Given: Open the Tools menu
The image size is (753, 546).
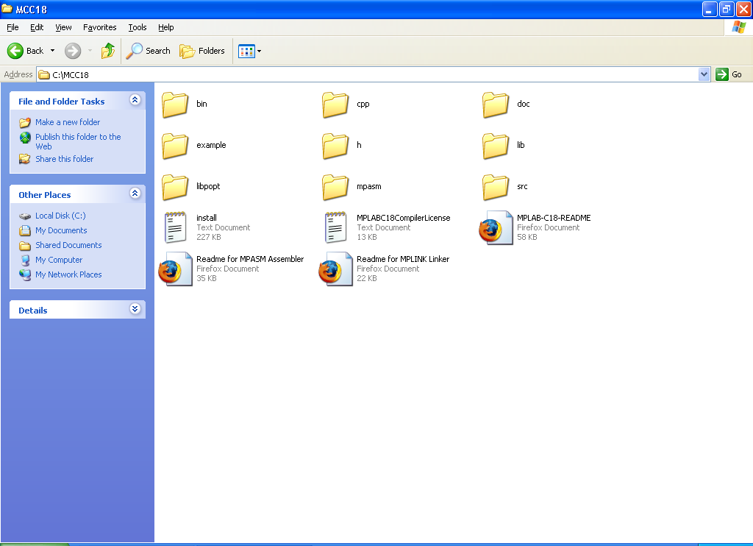Looking at the screenshot, I should coord(138,27).
